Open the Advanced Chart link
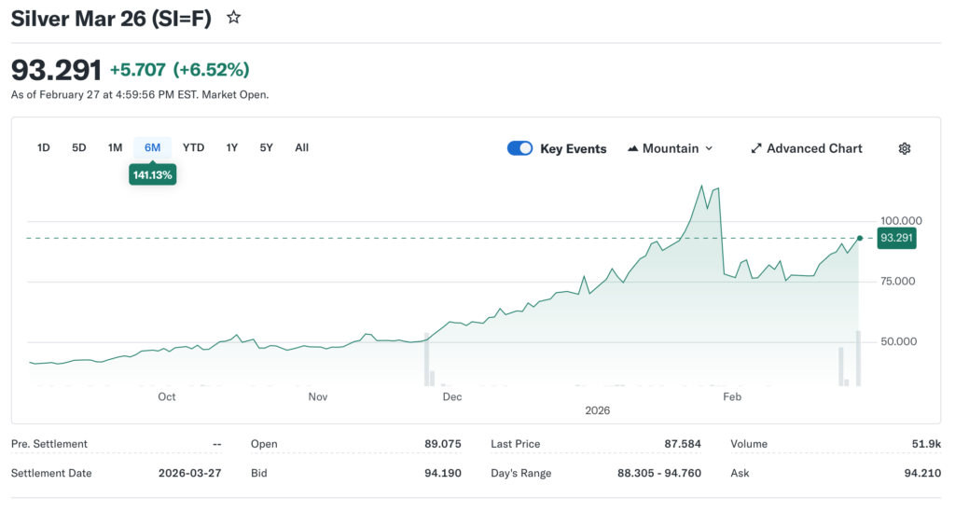Viewport: 955px width, 512px height. click(x=814, y=148)
